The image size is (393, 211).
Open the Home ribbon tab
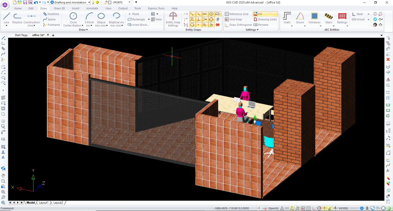[18, 8]
